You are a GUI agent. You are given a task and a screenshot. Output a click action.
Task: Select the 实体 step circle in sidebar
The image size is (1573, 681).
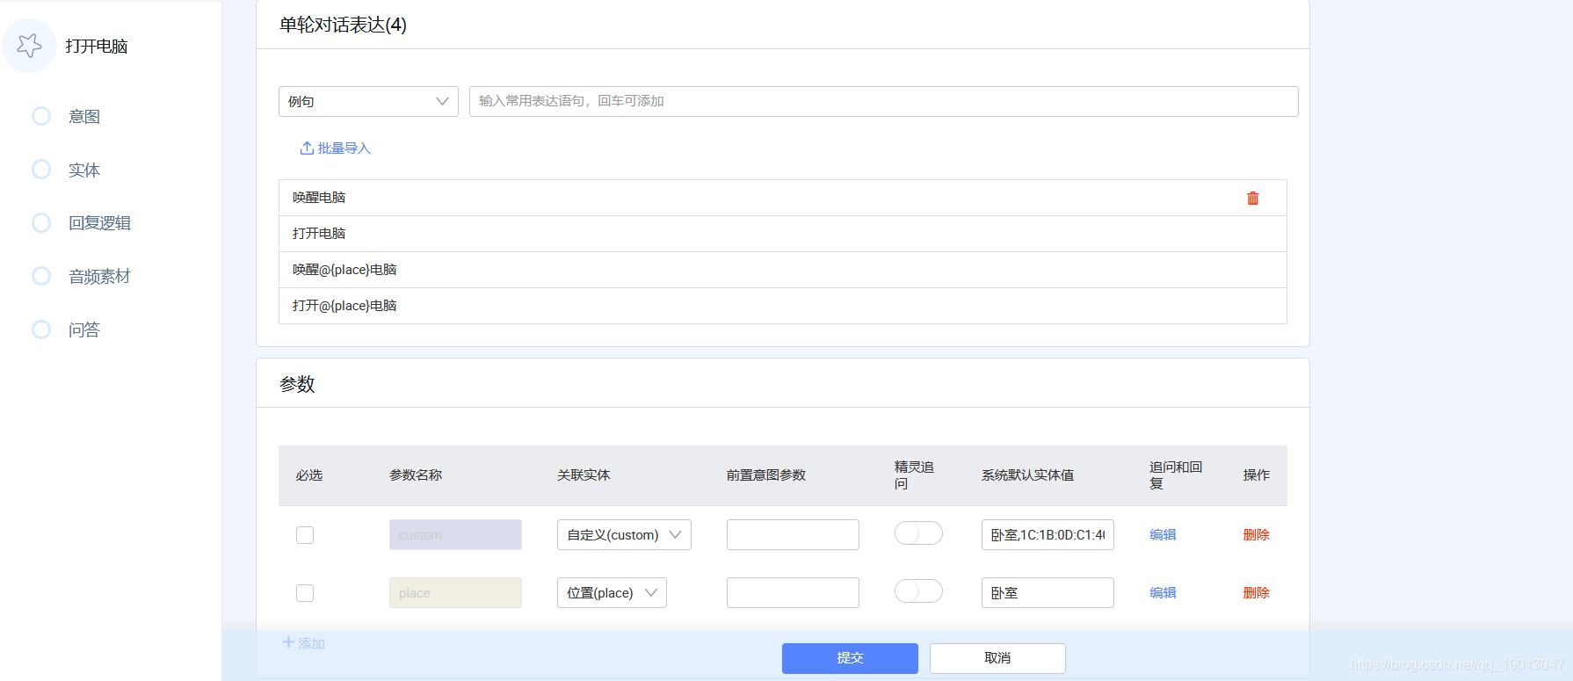[x=41, y=170]
